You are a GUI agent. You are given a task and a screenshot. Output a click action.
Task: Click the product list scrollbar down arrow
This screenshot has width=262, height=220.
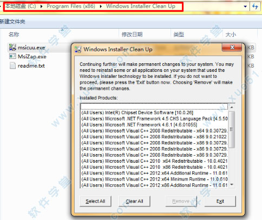(232, 184)
